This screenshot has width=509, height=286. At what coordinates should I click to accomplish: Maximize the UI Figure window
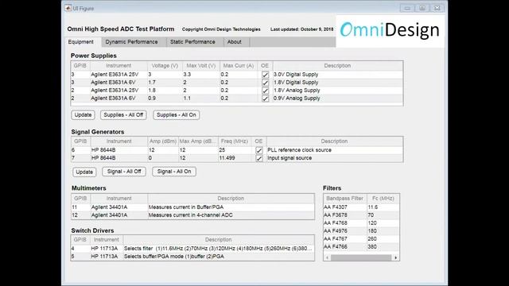(x=422, y=8)
